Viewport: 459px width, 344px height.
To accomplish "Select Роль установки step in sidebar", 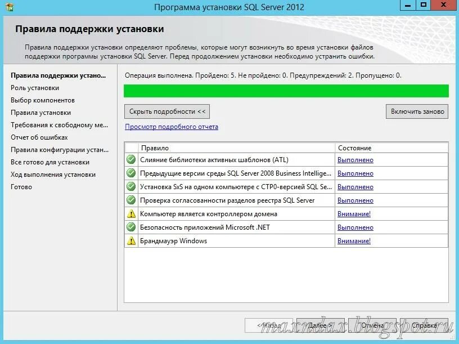I will pyautogui.click(x=35, y=88).
